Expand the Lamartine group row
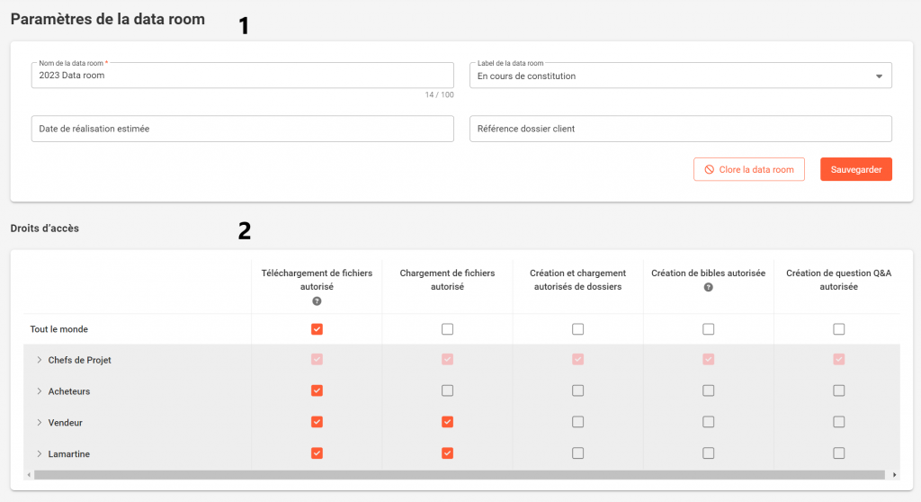The height and width of the screenshot is (502, 921). (x=40, y=453)
